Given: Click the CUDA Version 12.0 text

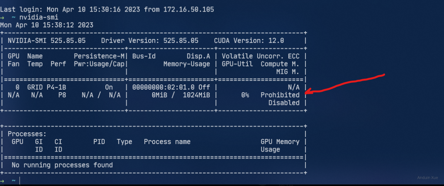Looking at the screenshot, I should pos(249,41).
